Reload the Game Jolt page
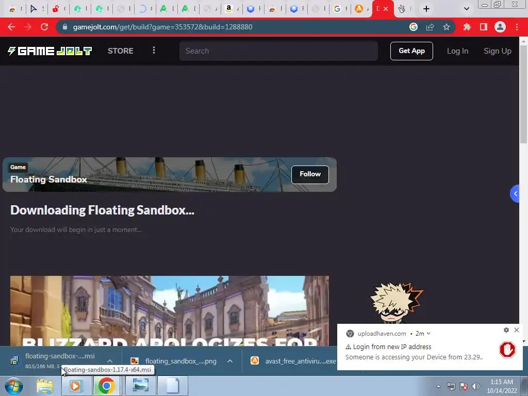This screenshot has width=528, height=396. tap(44, 27)
